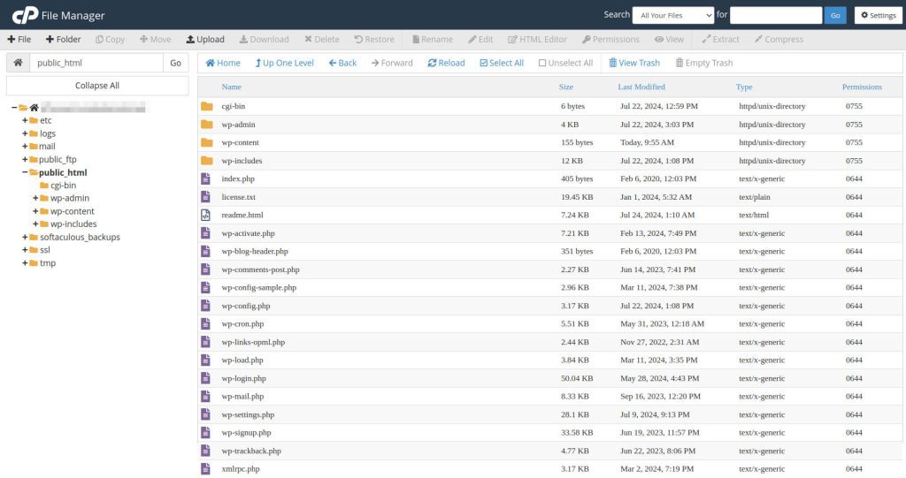
Task: Select wp-settings.php file name
Action: pyautogui.click(x=248, y=414)
